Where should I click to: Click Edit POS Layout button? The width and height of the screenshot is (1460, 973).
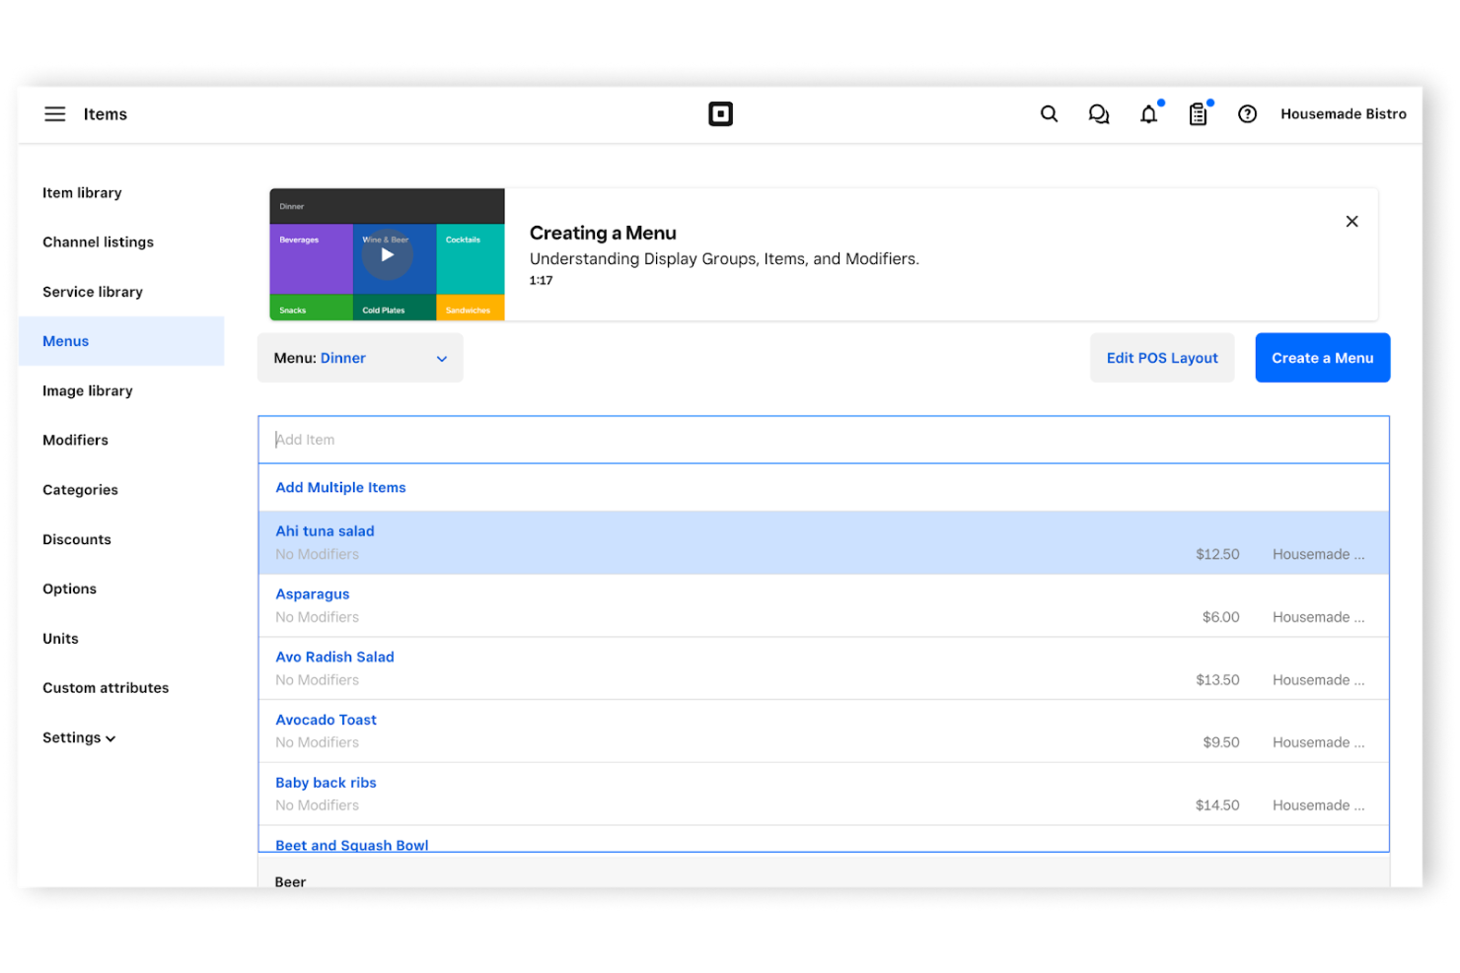[x=1161, y=358]
